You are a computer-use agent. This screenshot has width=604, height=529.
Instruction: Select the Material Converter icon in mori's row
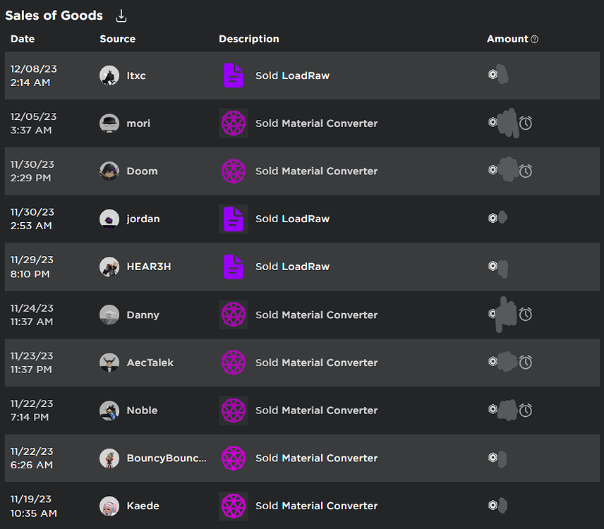[x=234, y=123]
